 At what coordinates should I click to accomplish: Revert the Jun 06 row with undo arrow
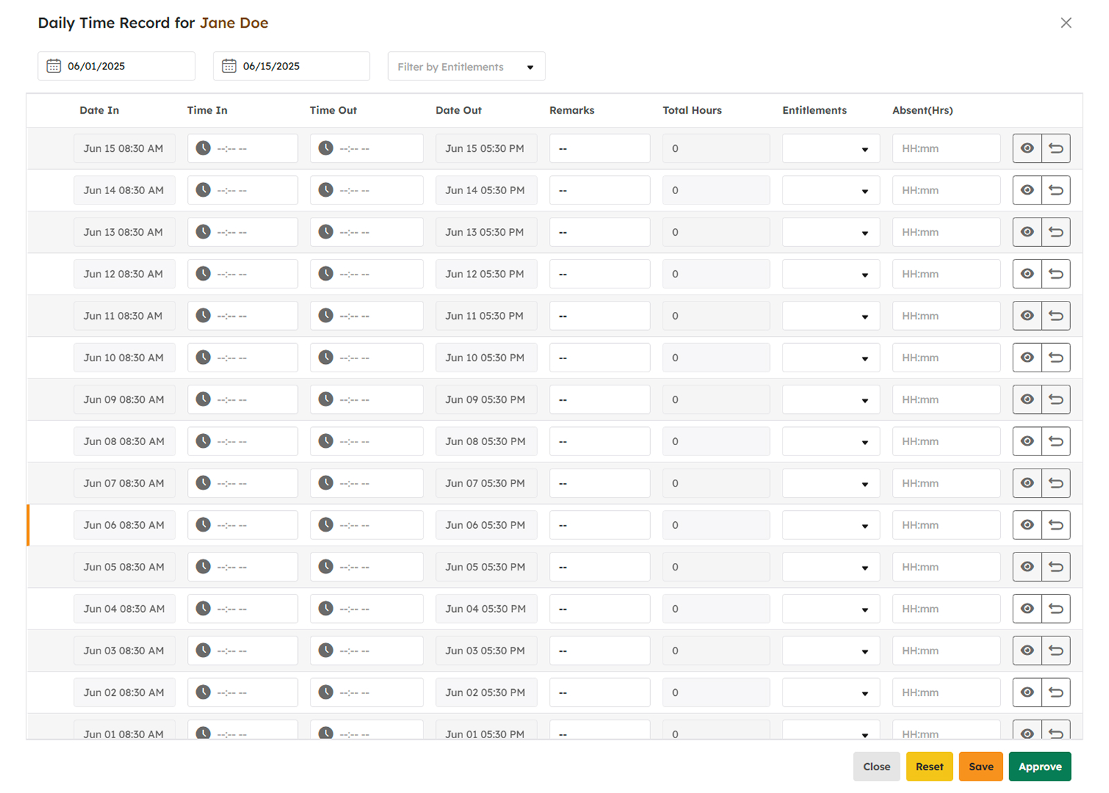[x=1056, y=525]
